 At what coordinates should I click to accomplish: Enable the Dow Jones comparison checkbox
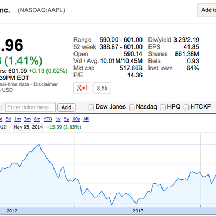pos(91,107)
